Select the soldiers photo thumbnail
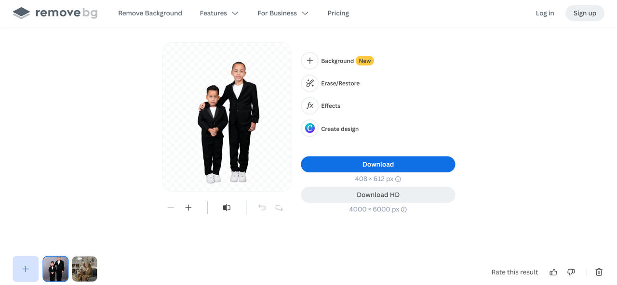Image resolution: width=617 pixels, height=285 pixels. coord(84,269)
